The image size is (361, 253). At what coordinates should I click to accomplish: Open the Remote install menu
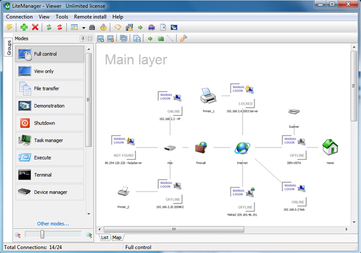tap(90, 17)
